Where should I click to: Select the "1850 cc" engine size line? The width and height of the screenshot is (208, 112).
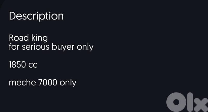pyautogui.click(x=23, y=65)
